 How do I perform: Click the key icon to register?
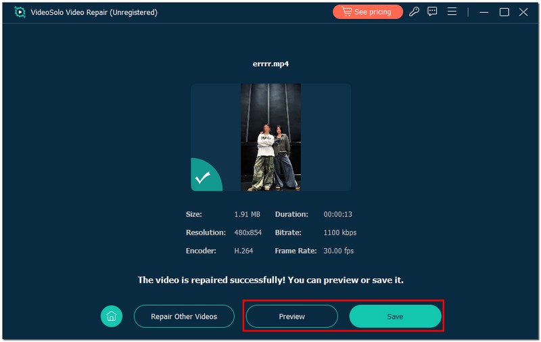415,12
